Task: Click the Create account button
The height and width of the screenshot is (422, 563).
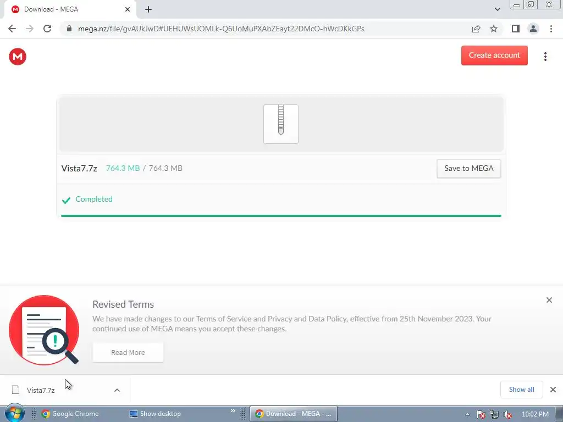Action: (x=494, y=55)
